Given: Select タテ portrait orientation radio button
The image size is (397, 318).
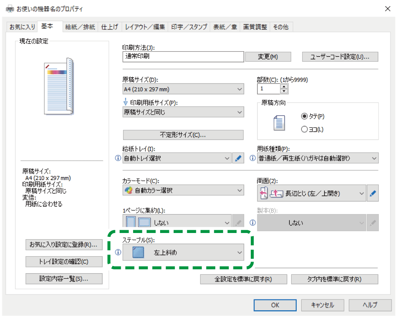Looking at the screenshot, I should click(x=304, y=116).
